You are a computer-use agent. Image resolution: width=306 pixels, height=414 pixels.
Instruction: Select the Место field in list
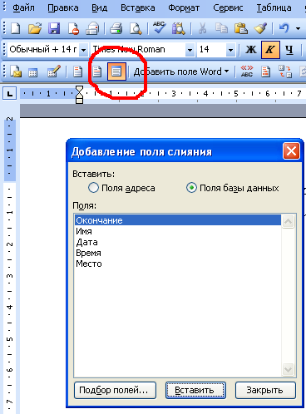point(178,264)
